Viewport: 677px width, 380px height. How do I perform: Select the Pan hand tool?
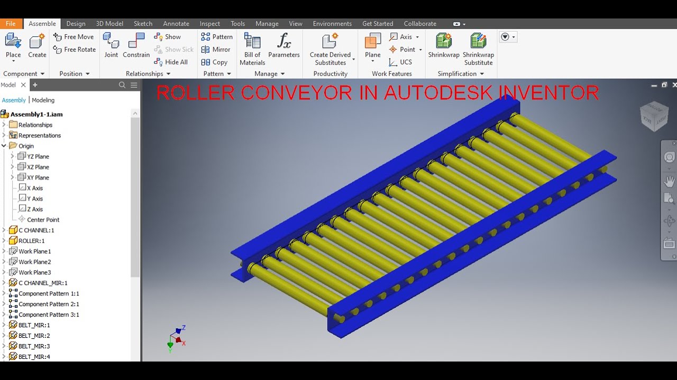[x=670, y=182]
